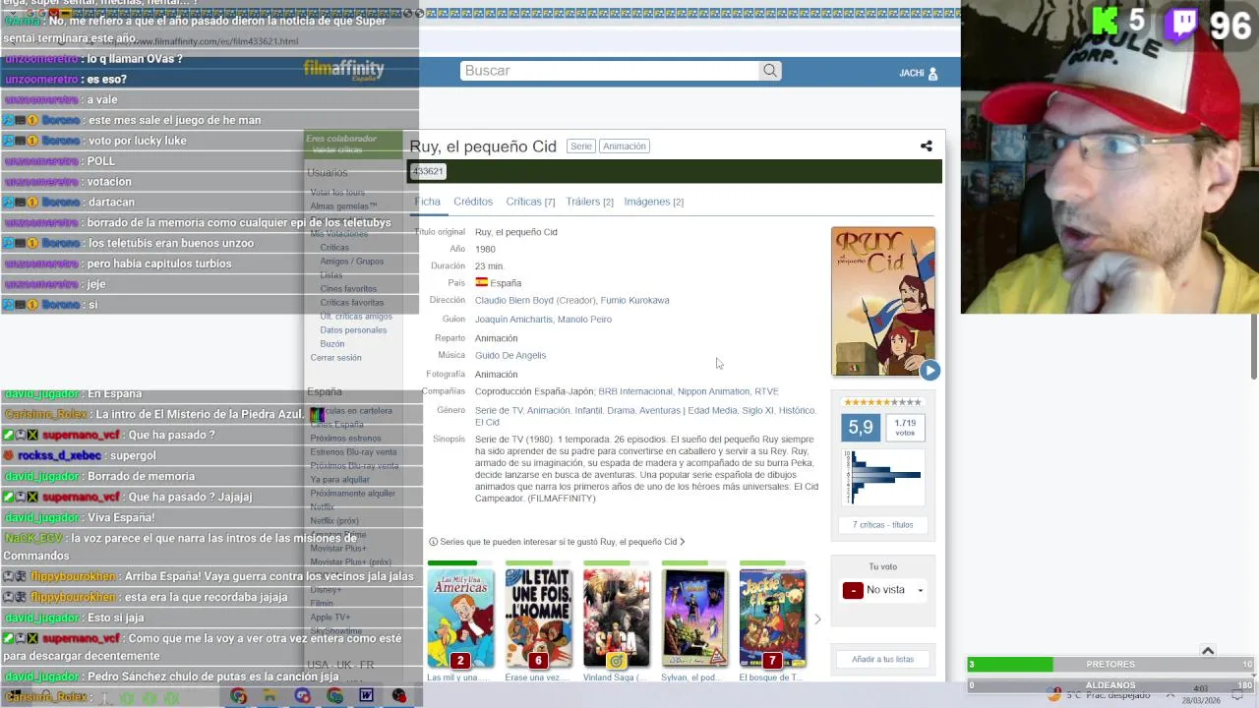Switch to the Créditos tab

pyautogui.click(x=473, y=202)
